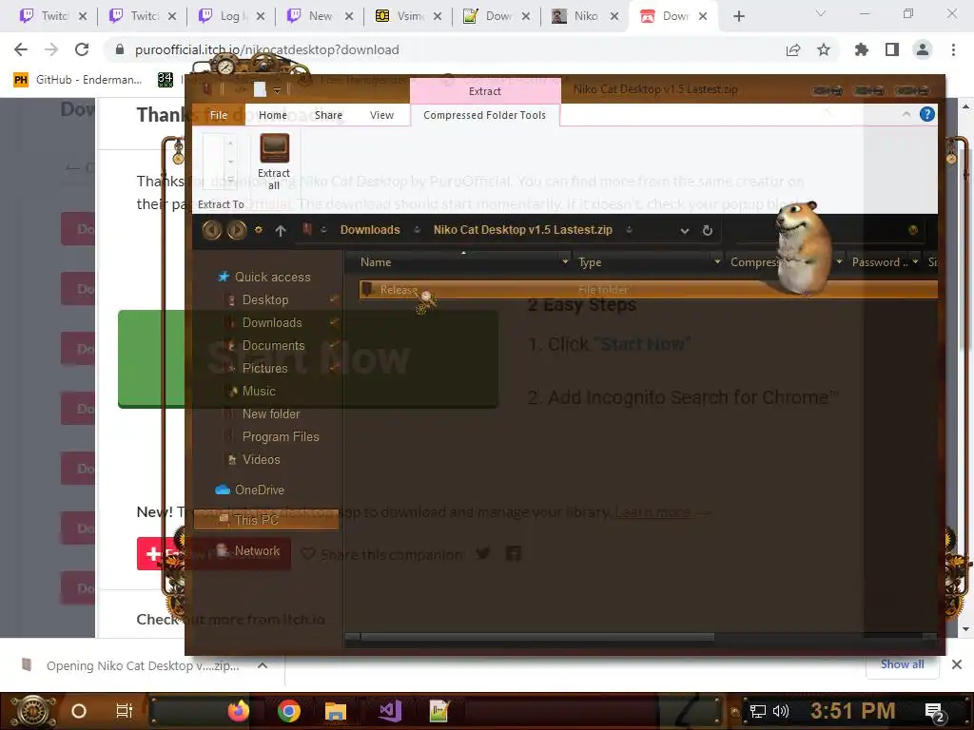This screenshot has width=974, height=730.
Task: Open Google Chrome from the taskbar
Action: point(288,711)
